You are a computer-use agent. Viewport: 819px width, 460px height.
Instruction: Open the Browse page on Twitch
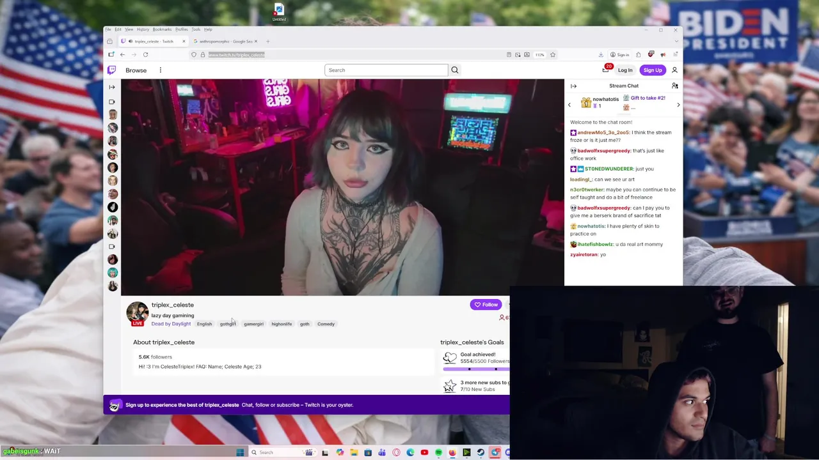(x=136, y=70)
